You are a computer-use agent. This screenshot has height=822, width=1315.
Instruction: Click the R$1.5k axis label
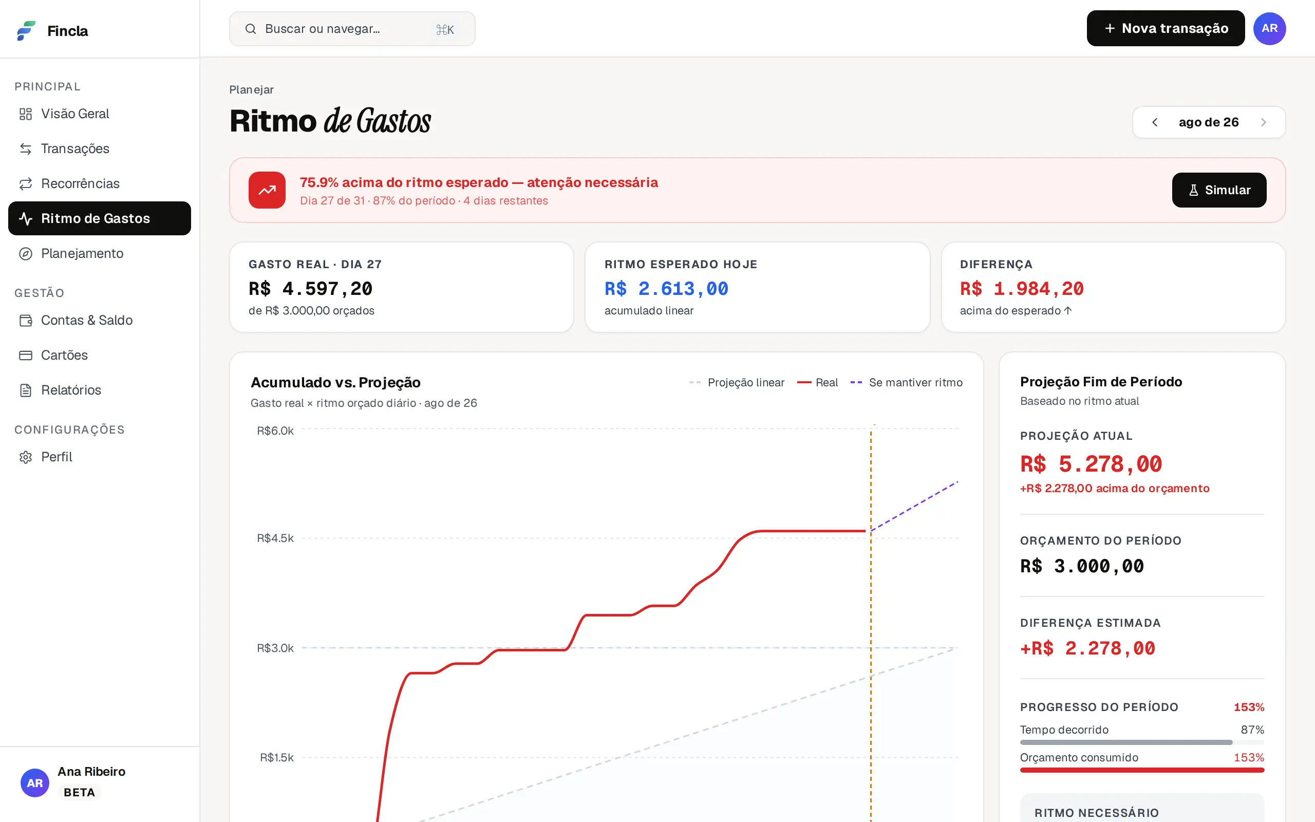[x=276, y=758]
